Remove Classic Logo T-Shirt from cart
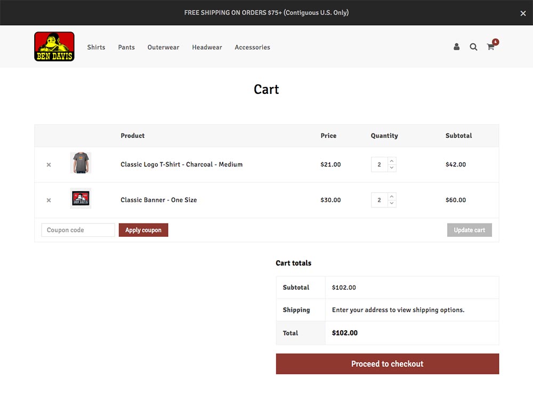Screen dimensions: 533x400 coord(49,165)
